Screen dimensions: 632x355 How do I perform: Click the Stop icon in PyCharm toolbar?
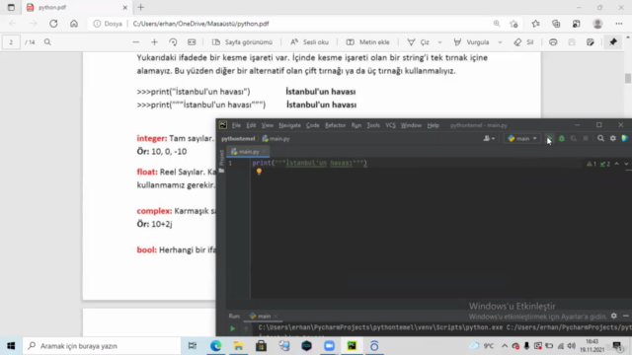586,138
